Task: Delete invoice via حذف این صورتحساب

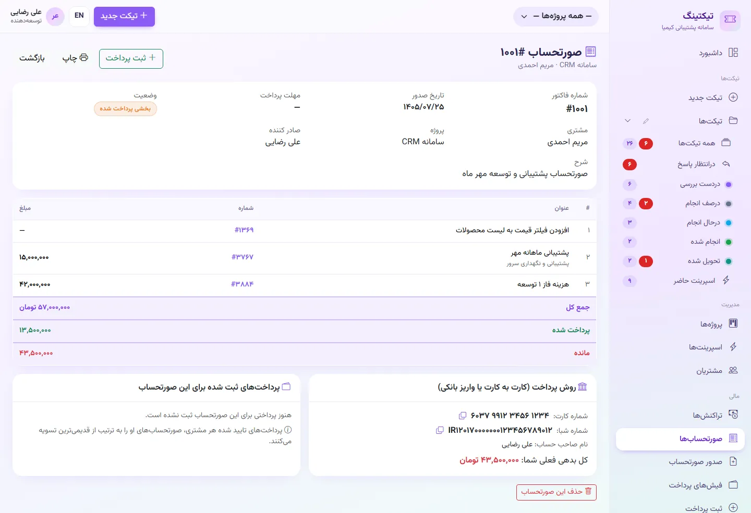Action: tap(556, 492)
